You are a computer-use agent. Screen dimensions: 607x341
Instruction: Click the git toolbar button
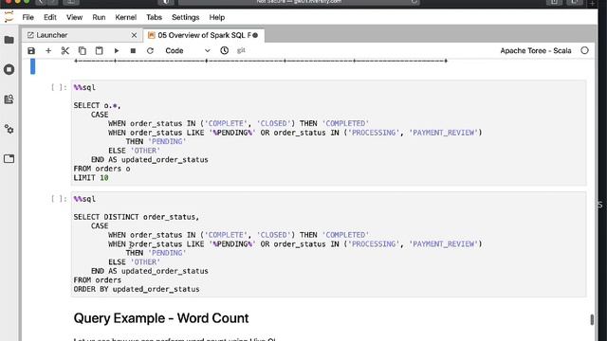241,50
